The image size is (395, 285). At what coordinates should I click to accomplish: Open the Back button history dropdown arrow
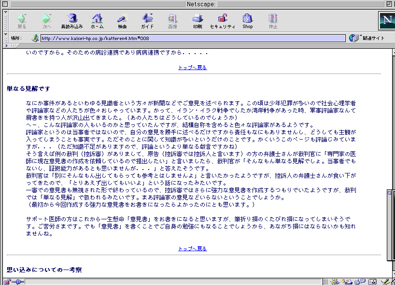point(26,15)
